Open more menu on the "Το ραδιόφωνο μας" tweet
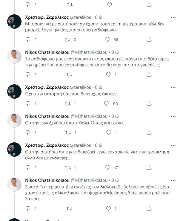180x221 pixels. 173,52
